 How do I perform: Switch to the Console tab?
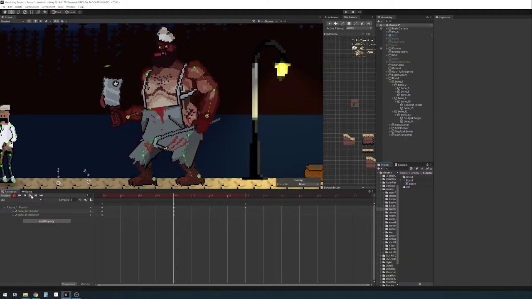tap(401, 165)
